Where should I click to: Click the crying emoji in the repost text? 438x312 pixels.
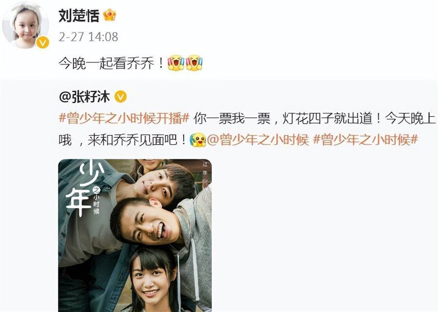coord(198,140)
